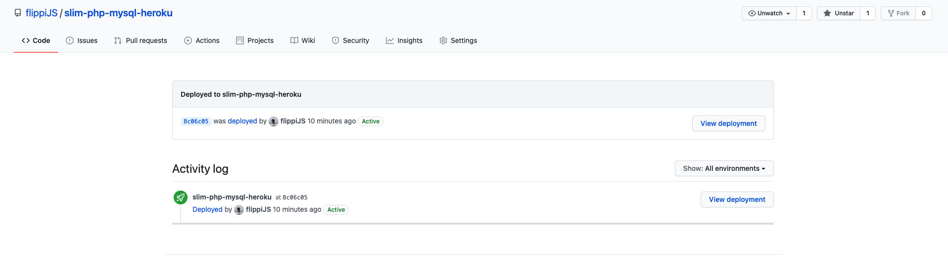Unstar the repository
Image resolution: width=948 pixels, height=274 pixels.
point(839,13)
